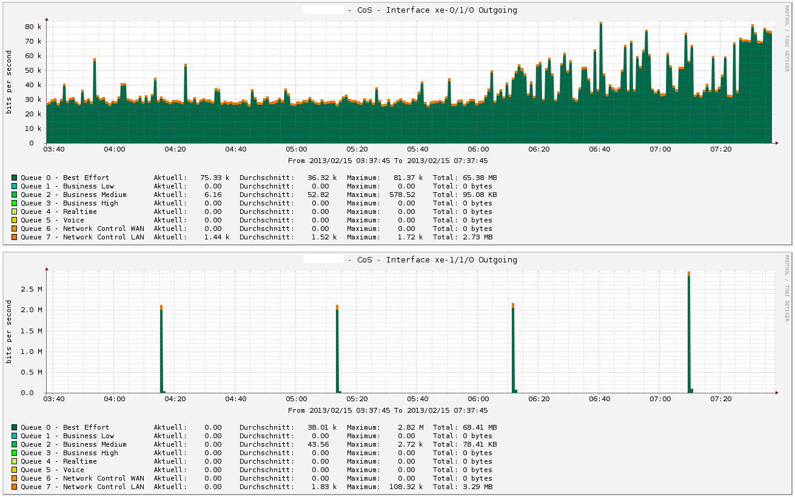Click 'Total: 65.38 MB' in xe-0/1/0 legend
The width and height of the screenshot is (795, 497).
465,178
